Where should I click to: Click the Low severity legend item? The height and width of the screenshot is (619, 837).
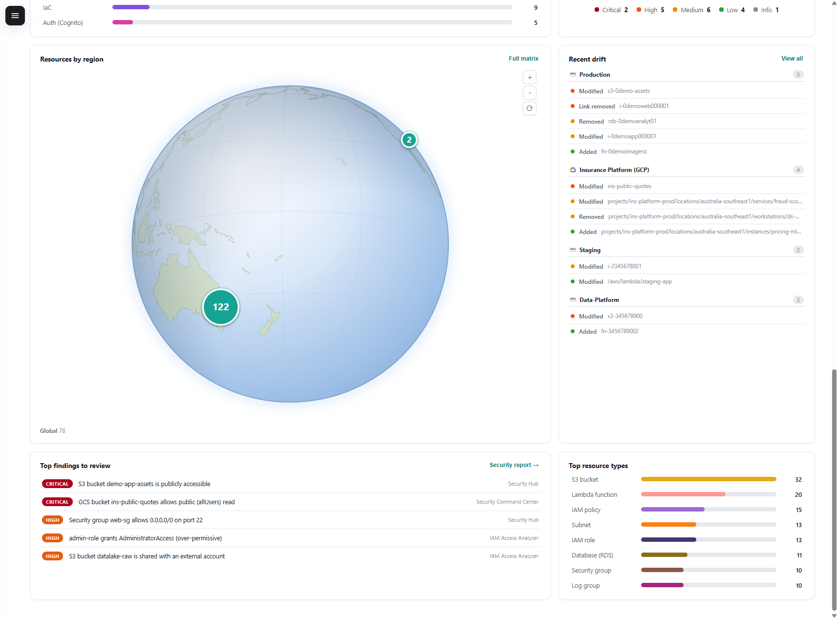732,10
